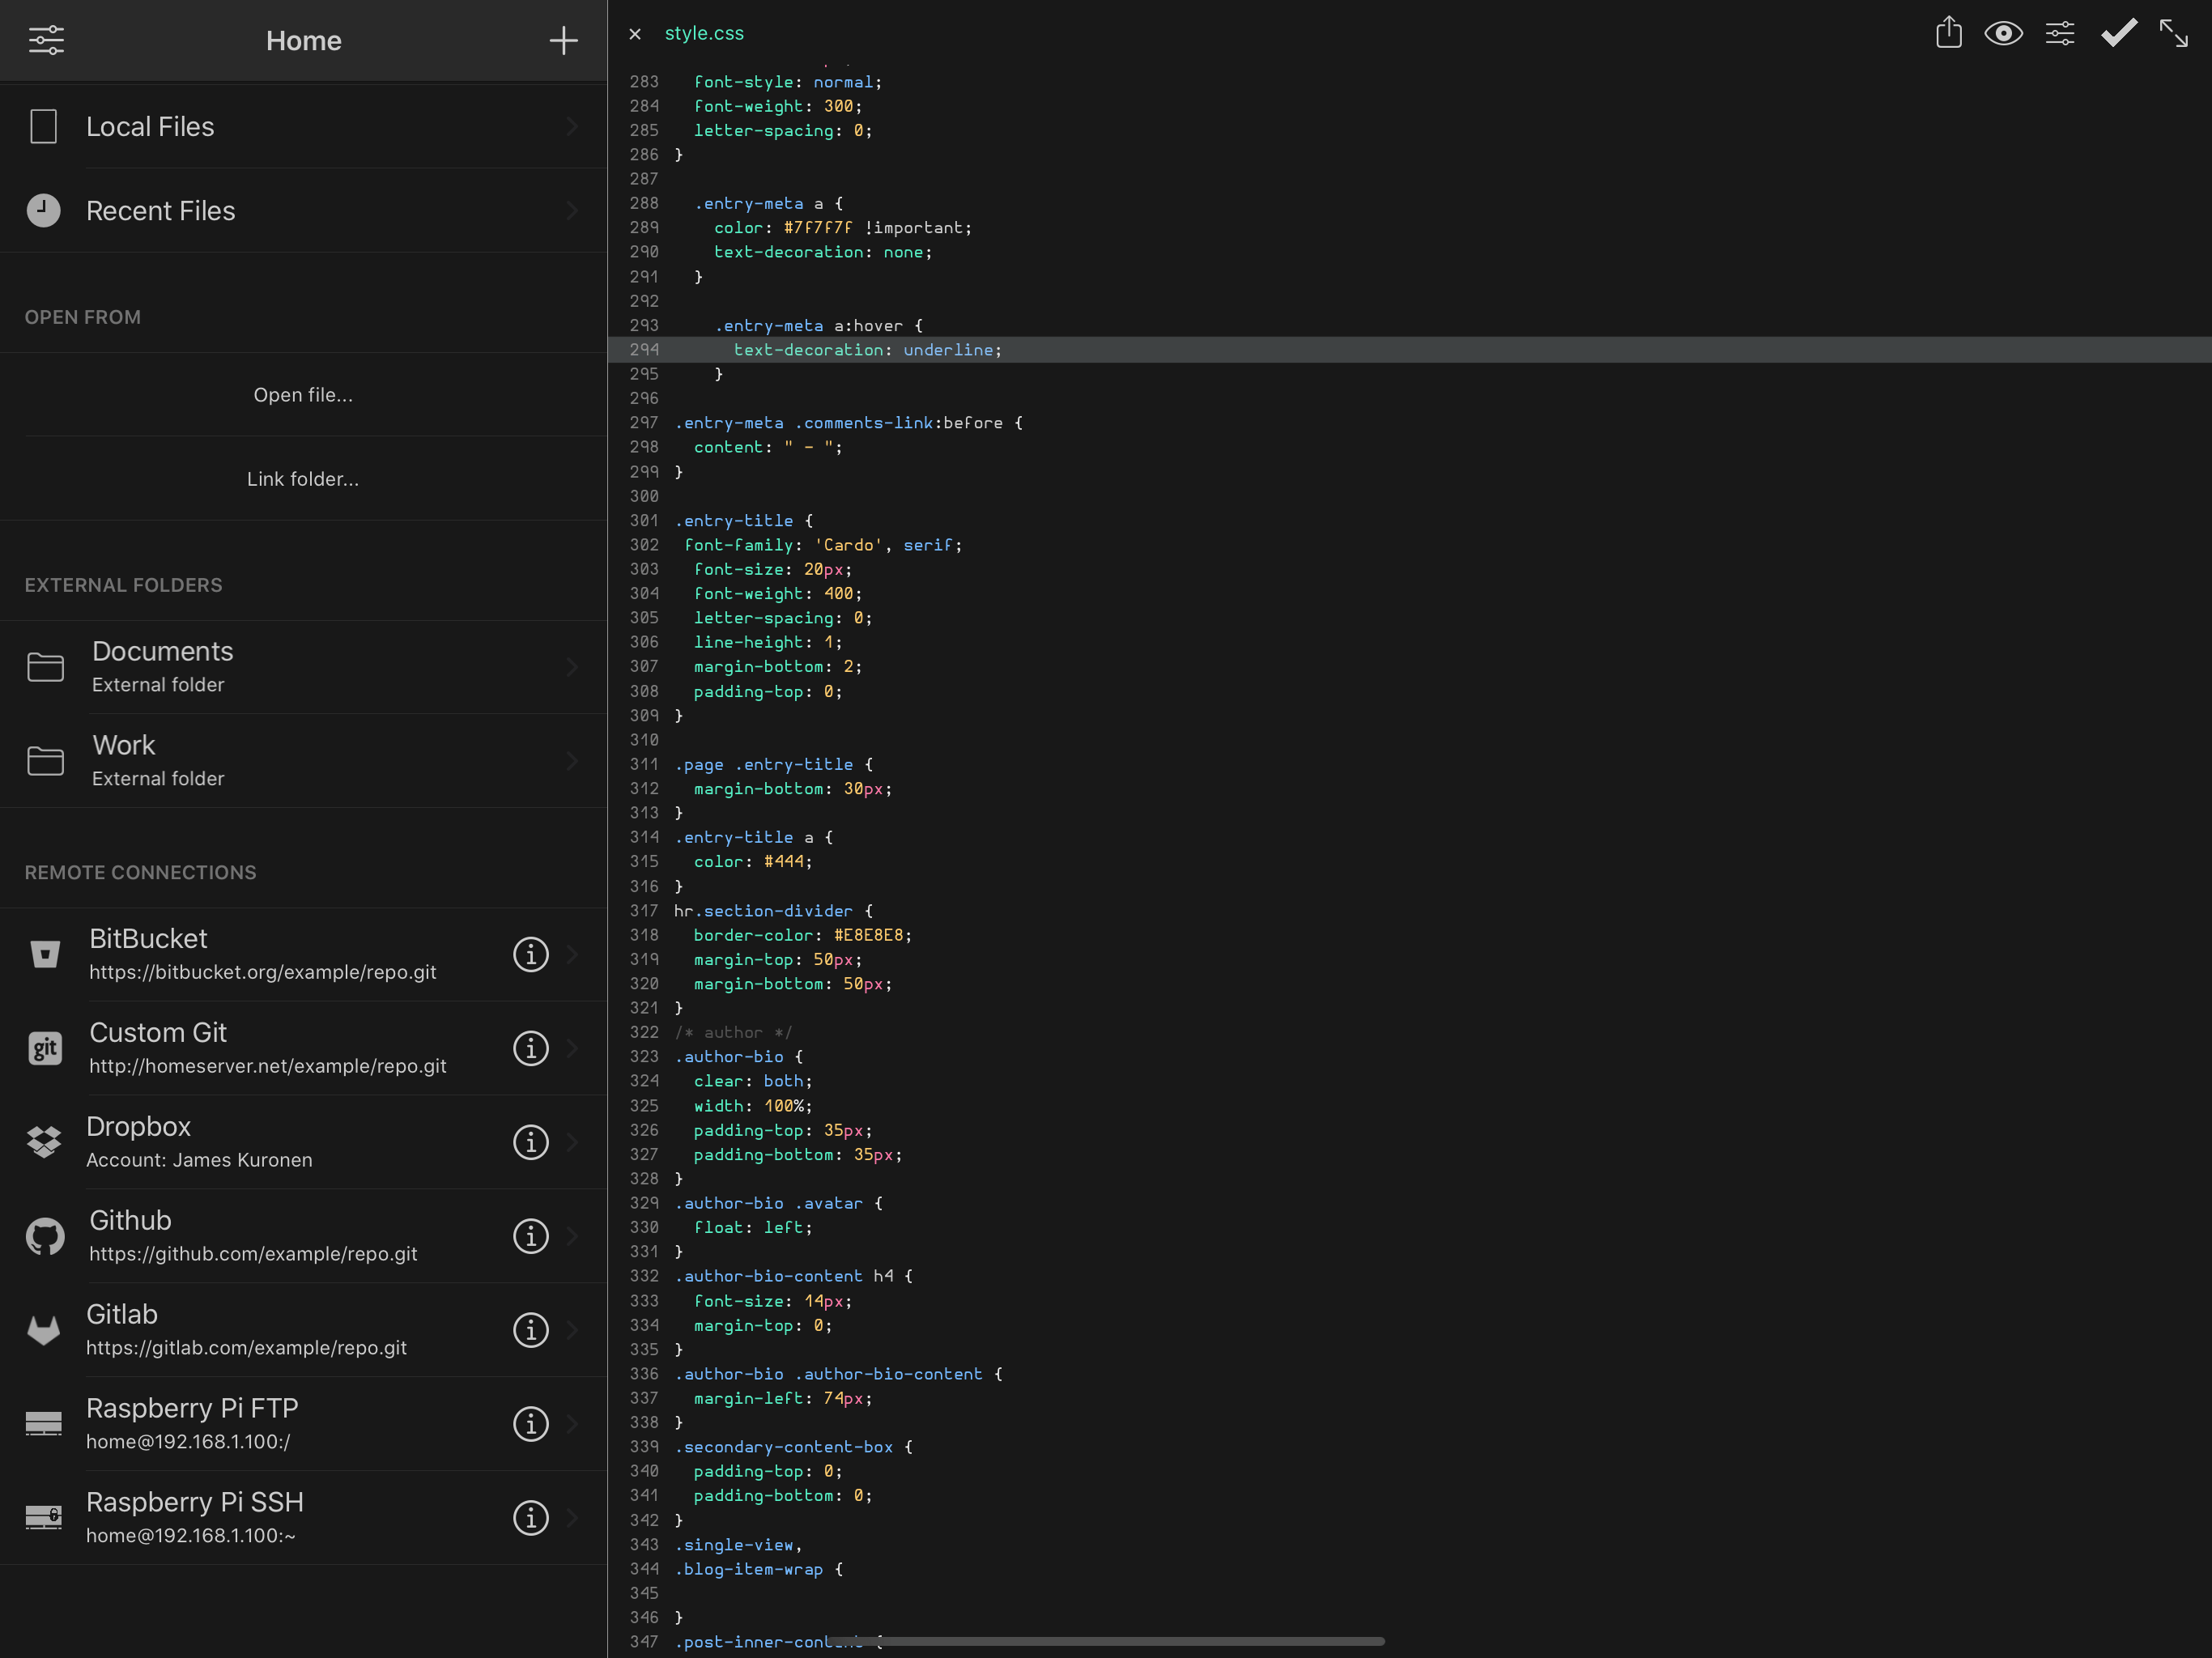The height and width of the screenshot is (1658, 2212).
Task: Expand Gitlab row chevron
Action: pyautogui.click(x=572, y=1330)
